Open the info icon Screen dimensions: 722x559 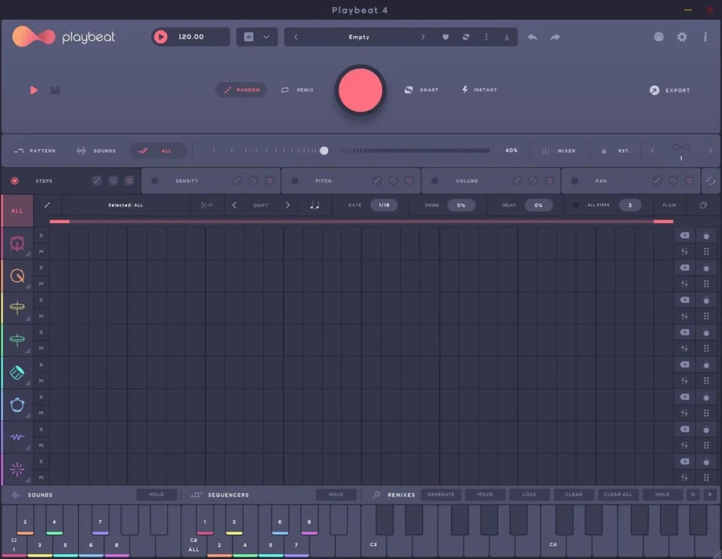[705, 37]
